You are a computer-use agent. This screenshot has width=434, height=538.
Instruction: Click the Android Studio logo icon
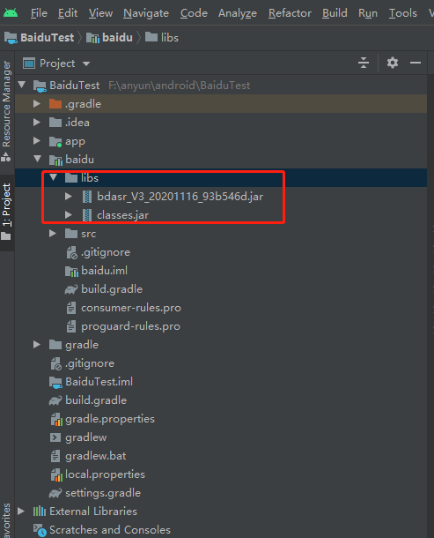click(11, 13)
